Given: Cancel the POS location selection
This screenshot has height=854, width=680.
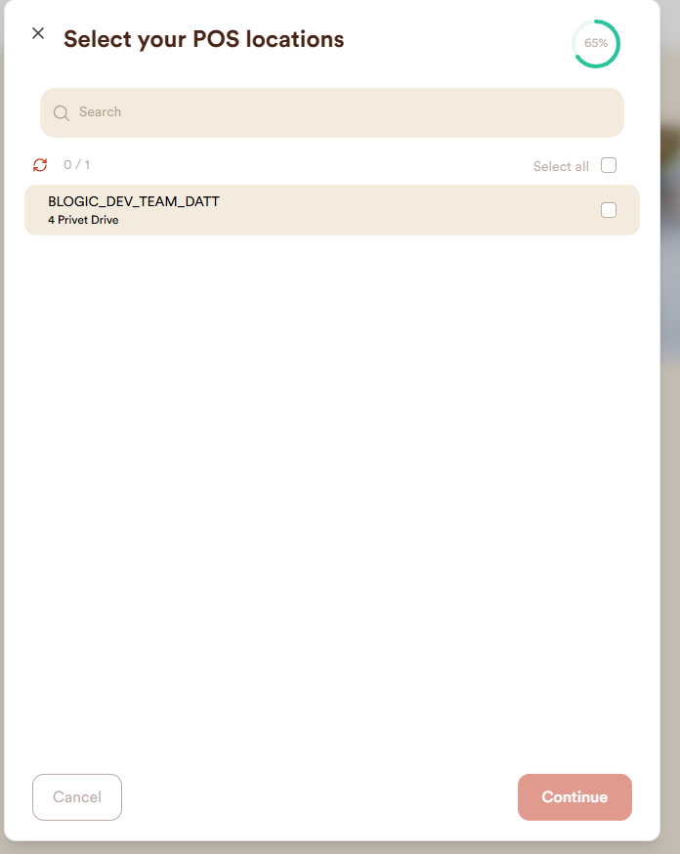Looking at the screenshot, I should pyautogui.click(x=77, y=796).
